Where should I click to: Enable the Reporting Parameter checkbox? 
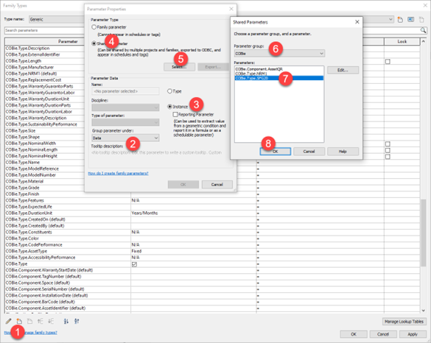point(175,114)
